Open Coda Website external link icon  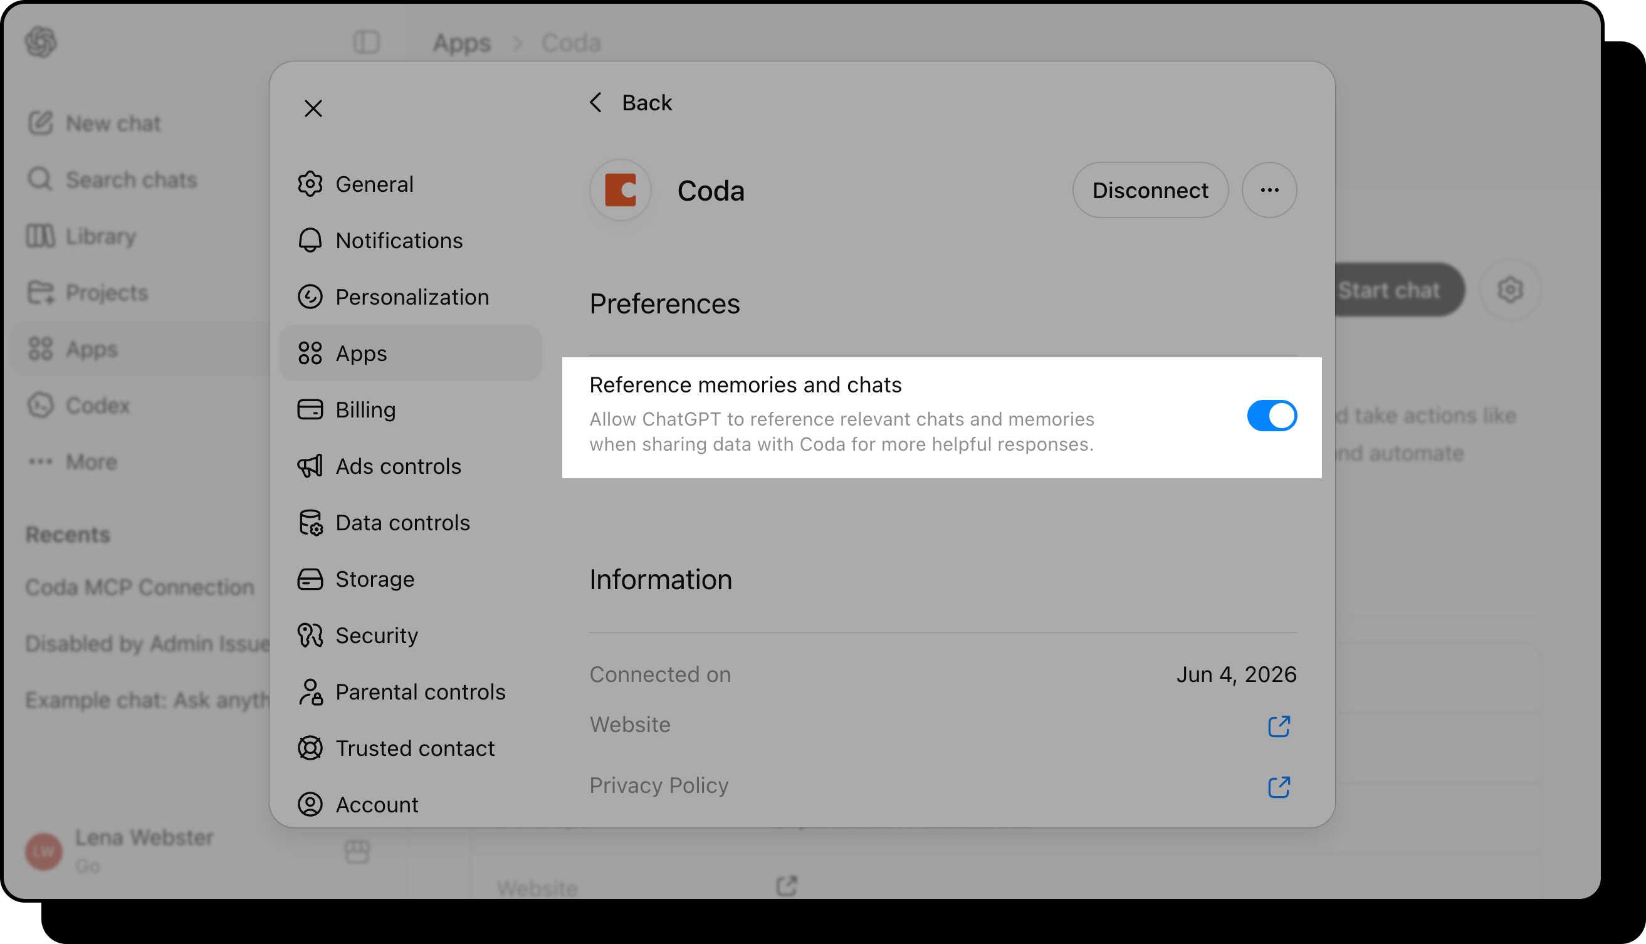pyautogui.click(x=1279, y=726)
